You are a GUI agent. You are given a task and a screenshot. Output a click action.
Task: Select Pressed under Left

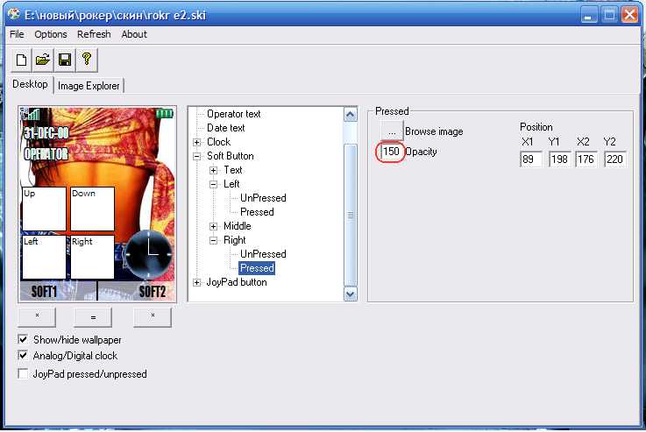(257, 212)
